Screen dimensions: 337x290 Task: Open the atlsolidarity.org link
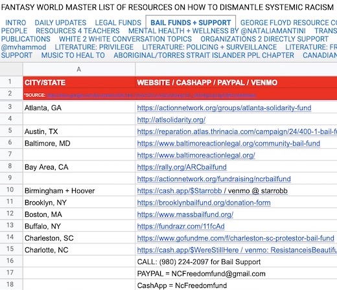click(x=171, y=120)
